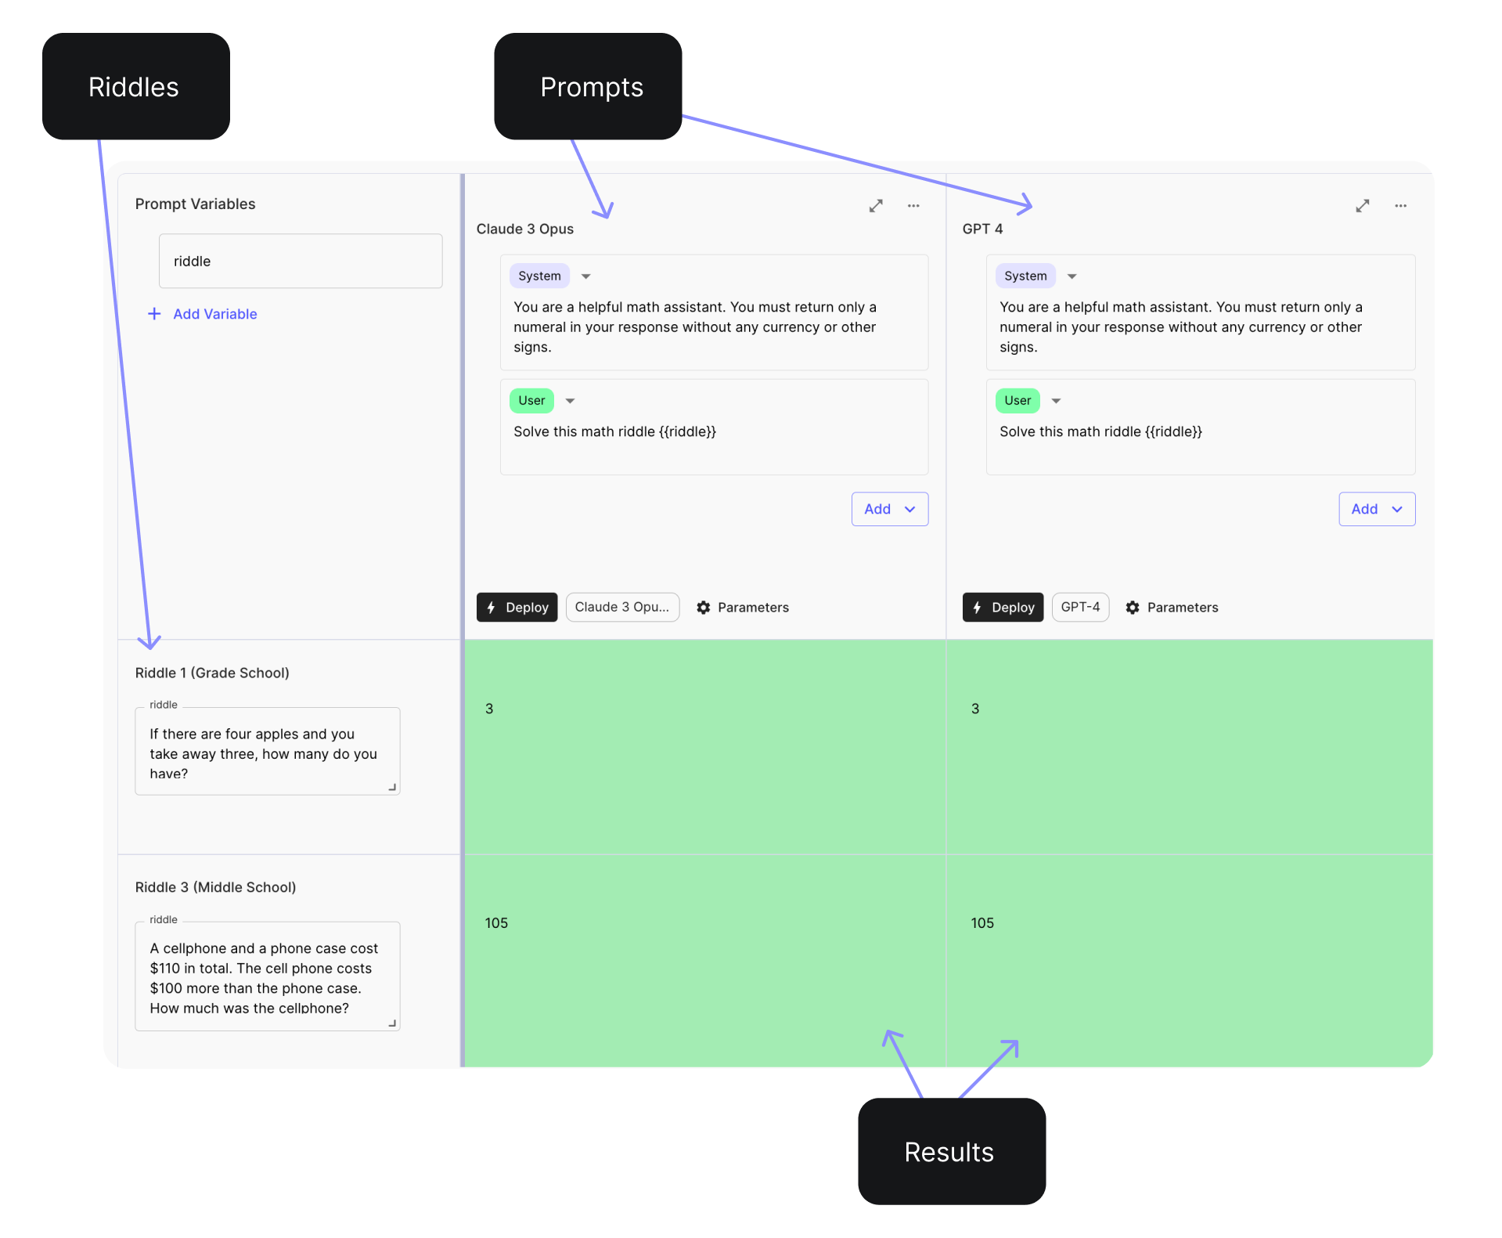Click the Parameters label under Claude 3 Opus
The height and width of the screenshot is (1238, 1502).
point(753,608)
